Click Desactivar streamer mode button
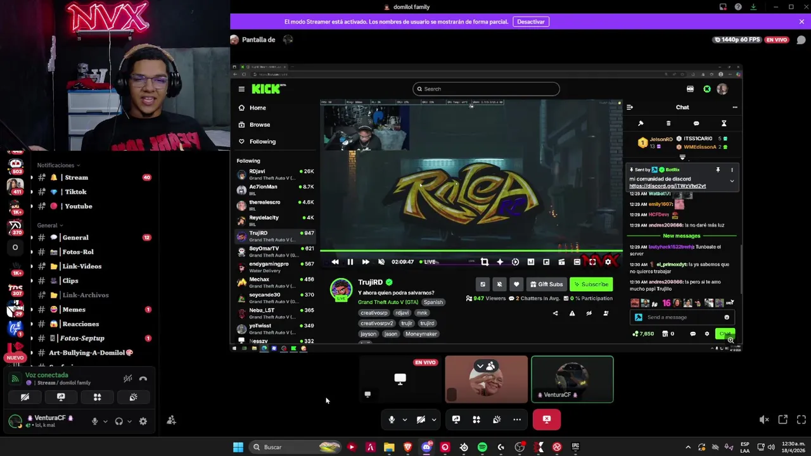The image size is (811, 456). coord(531,22)
